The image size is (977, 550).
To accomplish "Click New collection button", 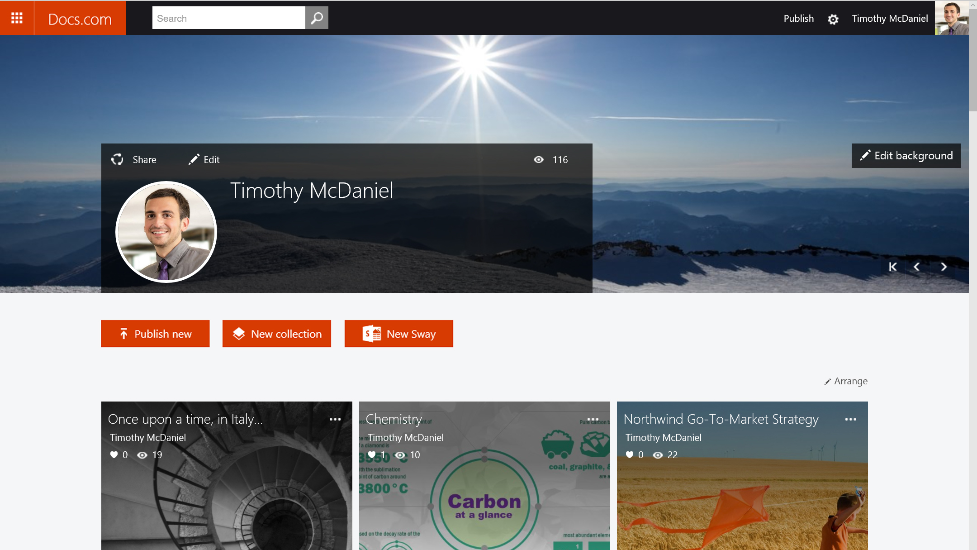I will [276, 333].
